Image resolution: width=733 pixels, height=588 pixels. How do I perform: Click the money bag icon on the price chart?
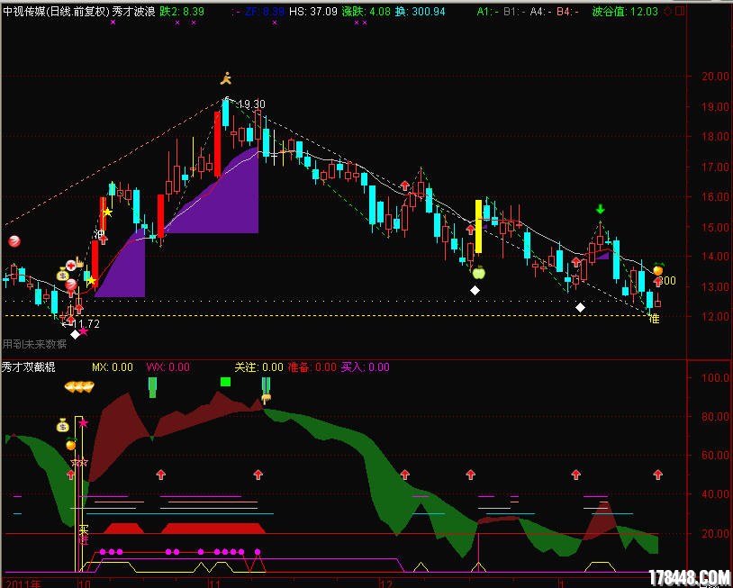tap(63, 274)
